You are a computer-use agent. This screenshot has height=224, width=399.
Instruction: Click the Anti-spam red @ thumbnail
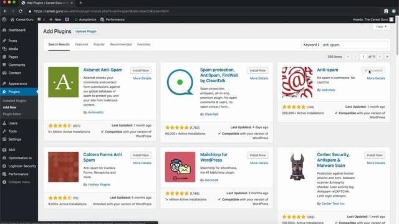(x=297, y=82)
